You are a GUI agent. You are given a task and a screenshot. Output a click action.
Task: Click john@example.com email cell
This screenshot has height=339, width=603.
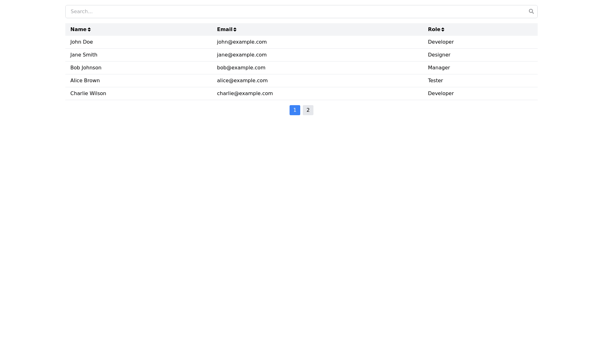click(242, 42)
